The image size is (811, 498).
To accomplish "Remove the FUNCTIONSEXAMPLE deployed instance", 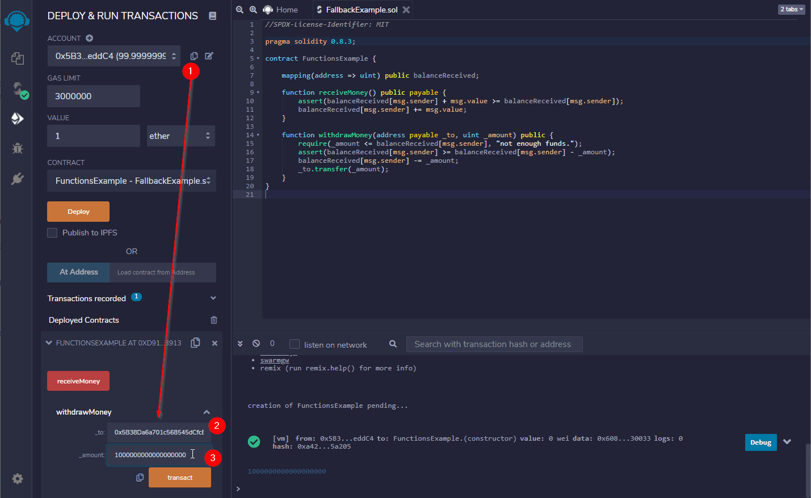I will [x=215, y=343].
